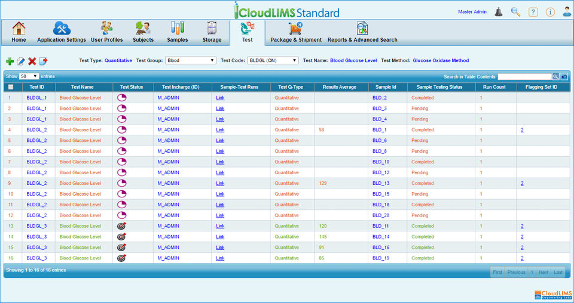
Task: Click test status target icon in row 13
Action: (x=121, y=226)
